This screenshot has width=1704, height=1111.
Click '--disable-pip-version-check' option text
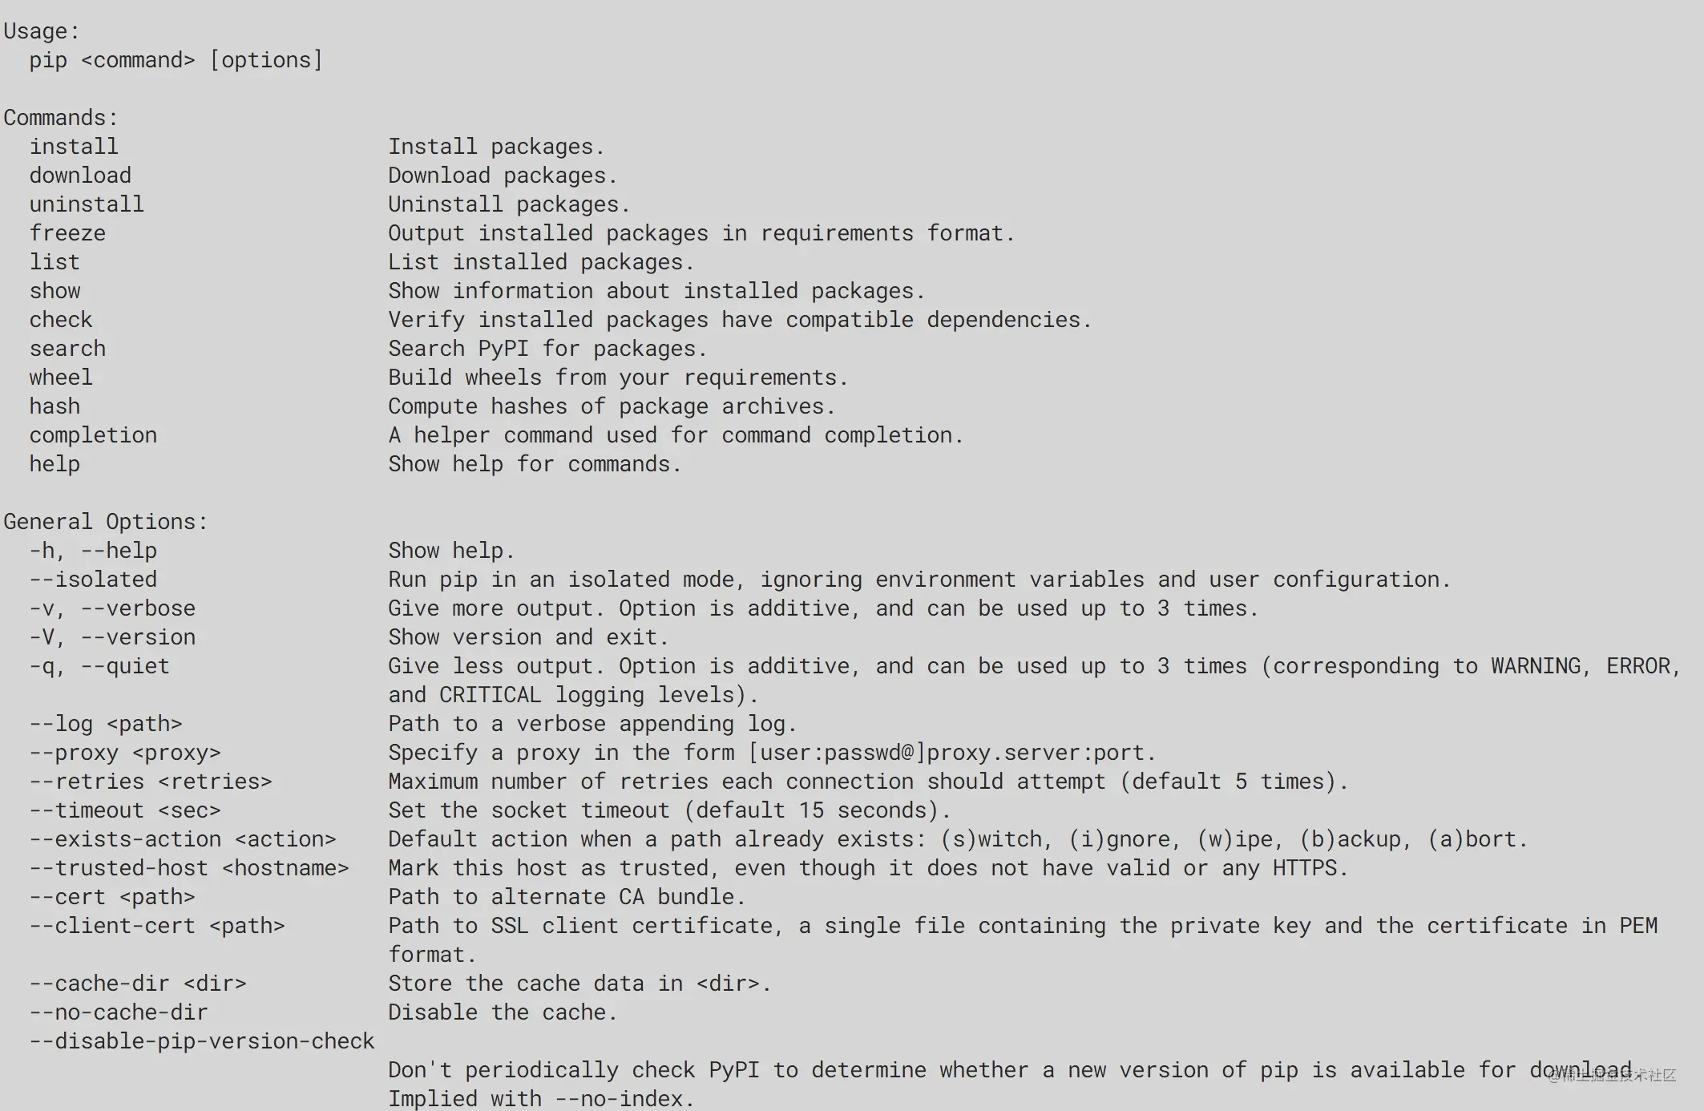coord(202,1042)
